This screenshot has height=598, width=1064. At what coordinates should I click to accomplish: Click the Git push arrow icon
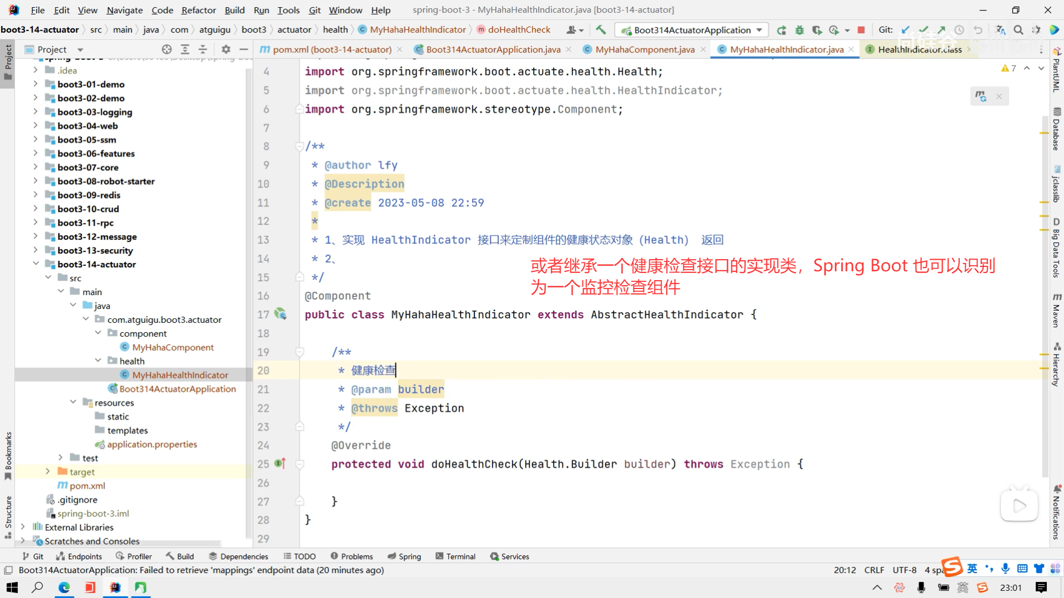click(x=941, y=30)
